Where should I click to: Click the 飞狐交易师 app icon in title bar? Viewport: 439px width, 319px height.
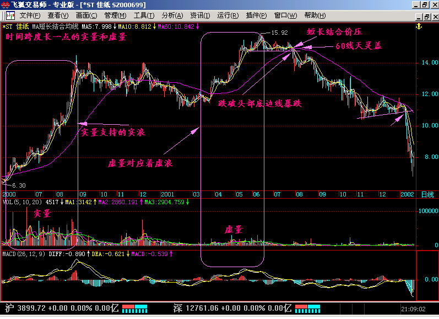tap(6, 4)
